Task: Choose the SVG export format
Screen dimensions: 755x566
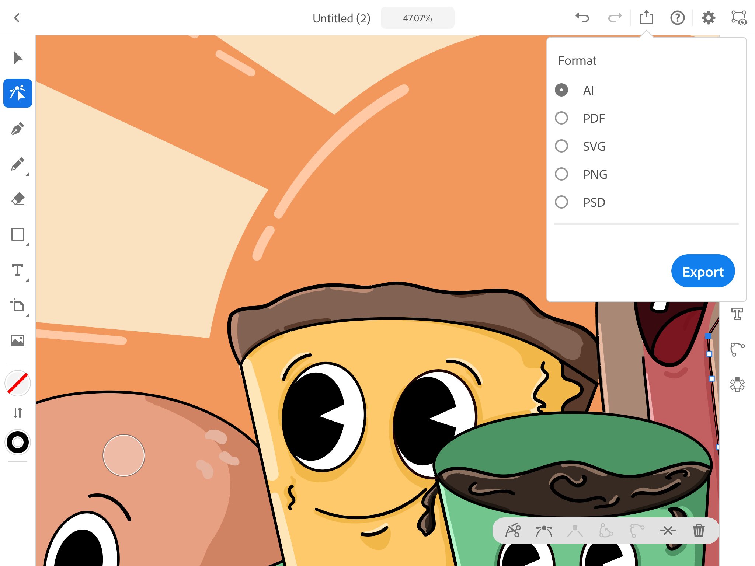Action: coord(561,146)
